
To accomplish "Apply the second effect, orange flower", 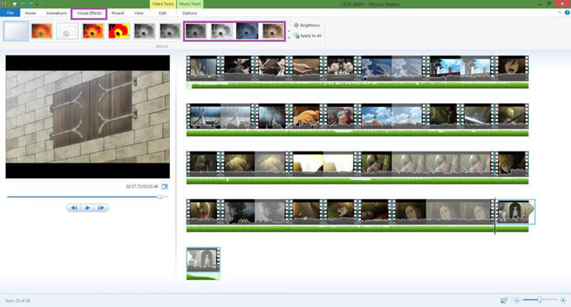I will tap(41, 31).
